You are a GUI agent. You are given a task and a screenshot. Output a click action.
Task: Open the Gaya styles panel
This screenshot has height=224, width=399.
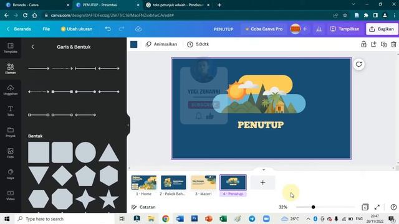pyautogui.click(x=11, y=174)
